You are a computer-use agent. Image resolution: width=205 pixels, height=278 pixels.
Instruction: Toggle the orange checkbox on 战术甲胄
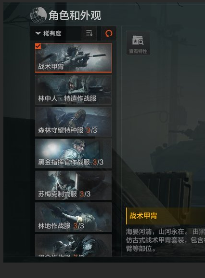[38, 46]
